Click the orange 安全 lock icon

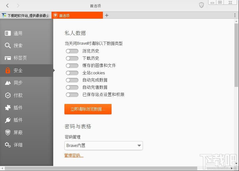pyautogui.click(x=8, y=70)
